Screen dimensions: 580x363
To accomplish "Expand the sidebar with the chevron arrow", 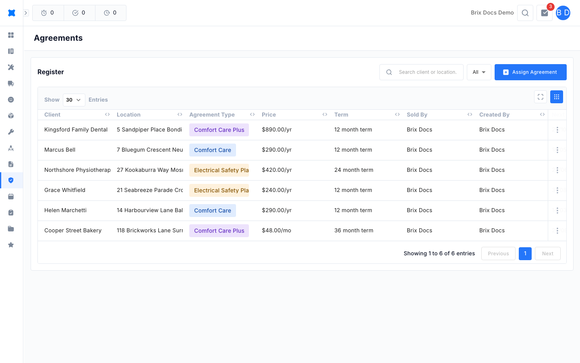I will pos(26,13).
